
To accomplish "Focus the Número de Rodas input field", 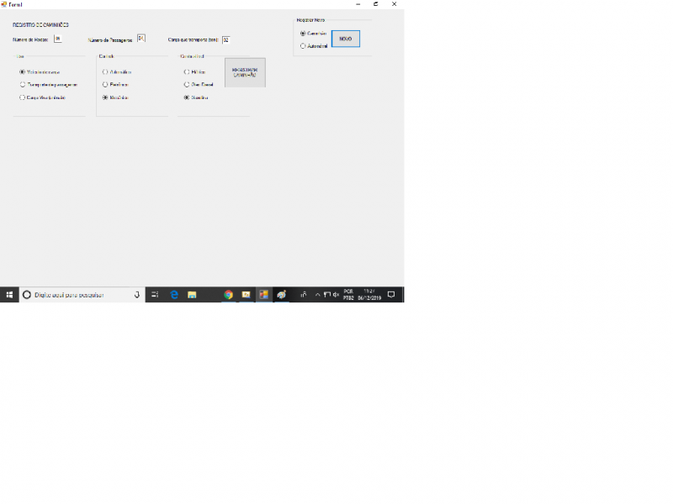I will pyautogui.click(x=57, y=39).
